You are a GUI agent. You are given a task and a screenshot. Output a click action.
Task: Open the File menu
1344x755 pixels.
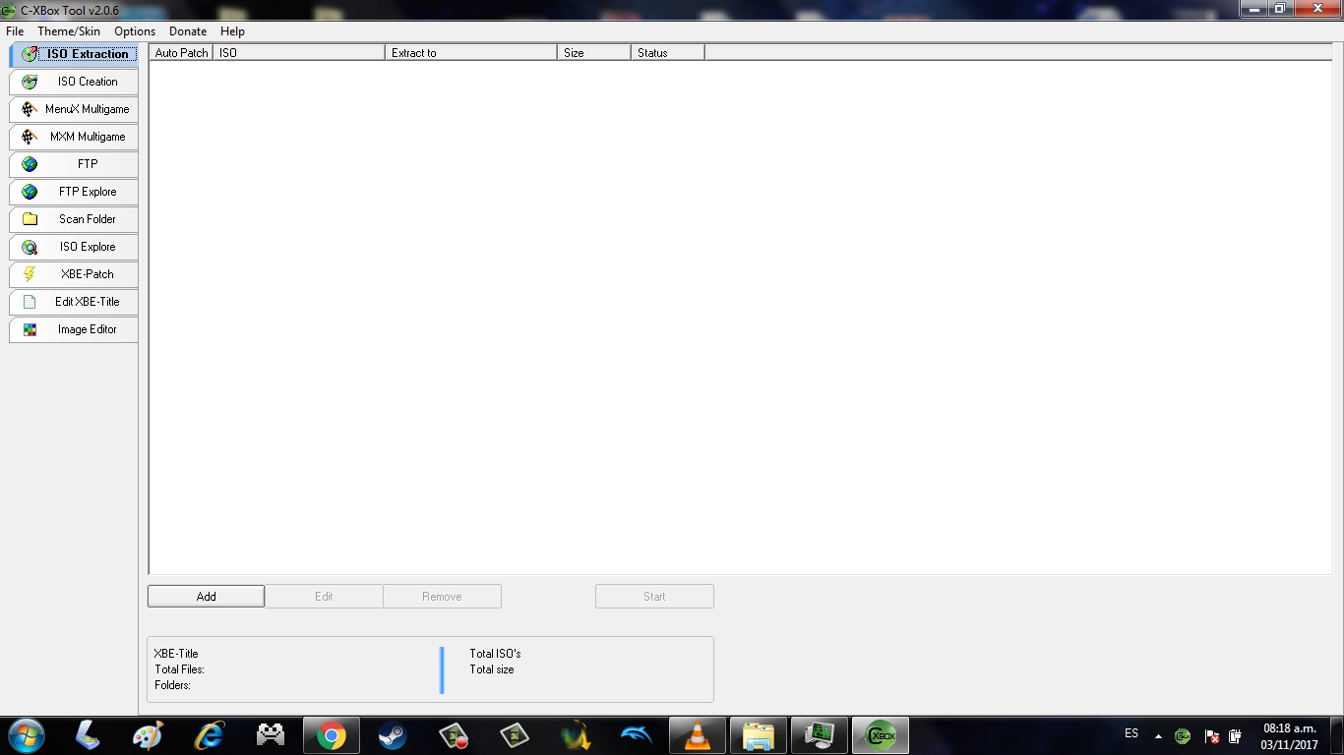pos(15,31)
